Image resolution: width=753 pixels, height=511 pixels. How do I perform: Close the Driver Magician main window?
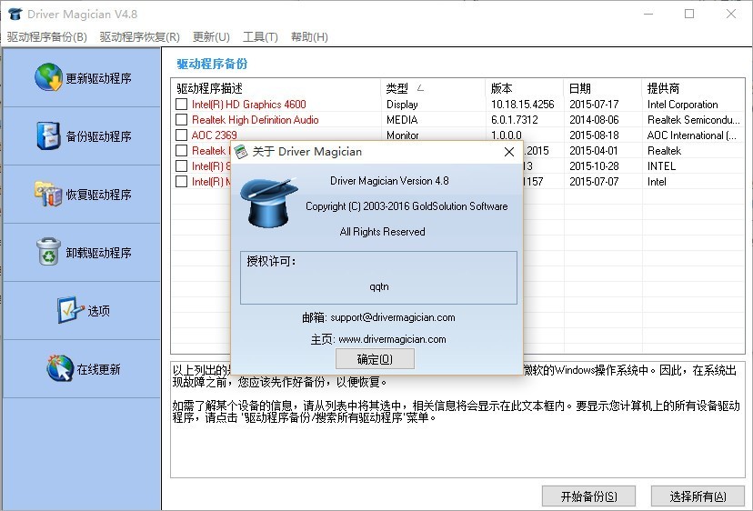[731, 14]
